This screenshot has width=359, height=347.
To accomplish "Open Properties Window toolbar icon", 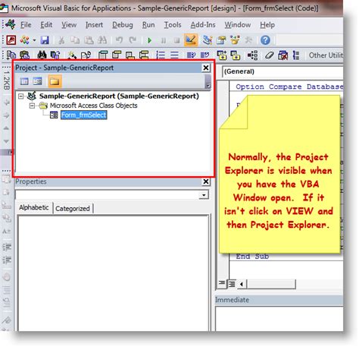I will tap(221, 40).
